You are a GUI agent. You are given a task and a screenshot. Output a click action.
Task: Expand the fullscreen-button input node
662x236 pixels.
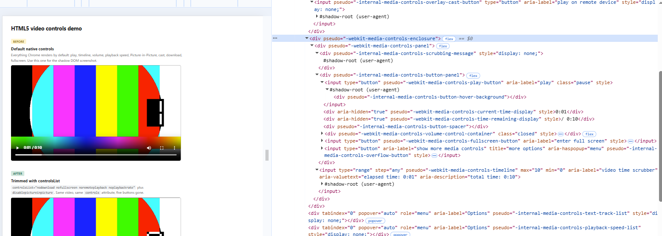pyautogui.click(x=322, y=141)
